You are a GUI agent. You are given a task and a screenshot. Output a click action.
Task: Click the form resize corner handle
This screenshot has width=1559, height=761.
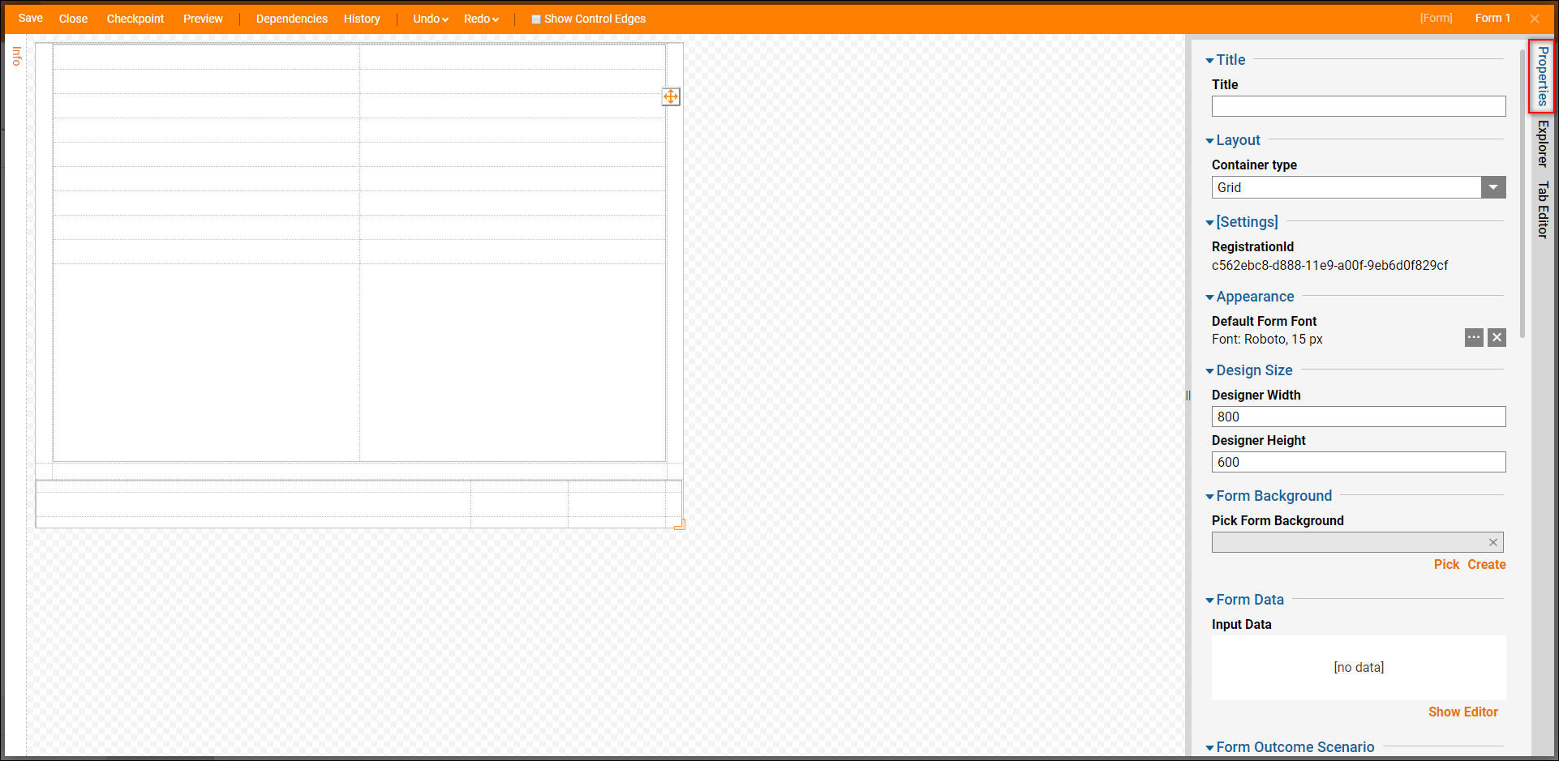pyautogui.click(x=681, y=525)
